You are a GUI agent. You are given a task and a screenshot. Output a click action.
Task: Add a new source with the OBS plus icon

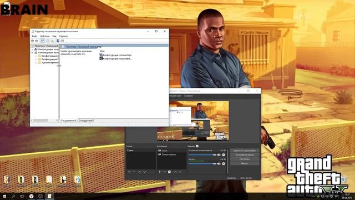[x=159, y=172]
